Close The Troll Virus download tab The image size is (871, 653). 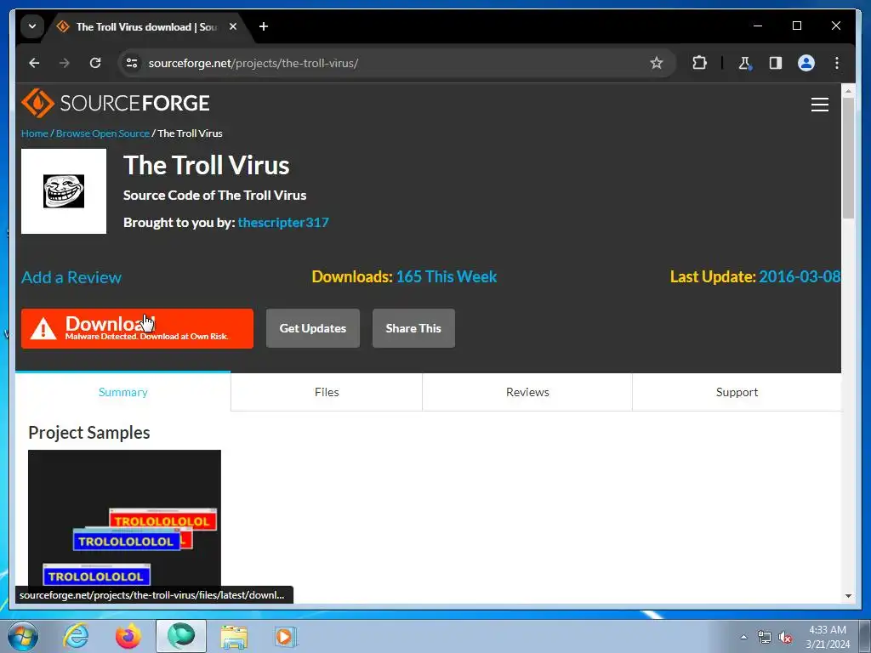click(233, 26)
